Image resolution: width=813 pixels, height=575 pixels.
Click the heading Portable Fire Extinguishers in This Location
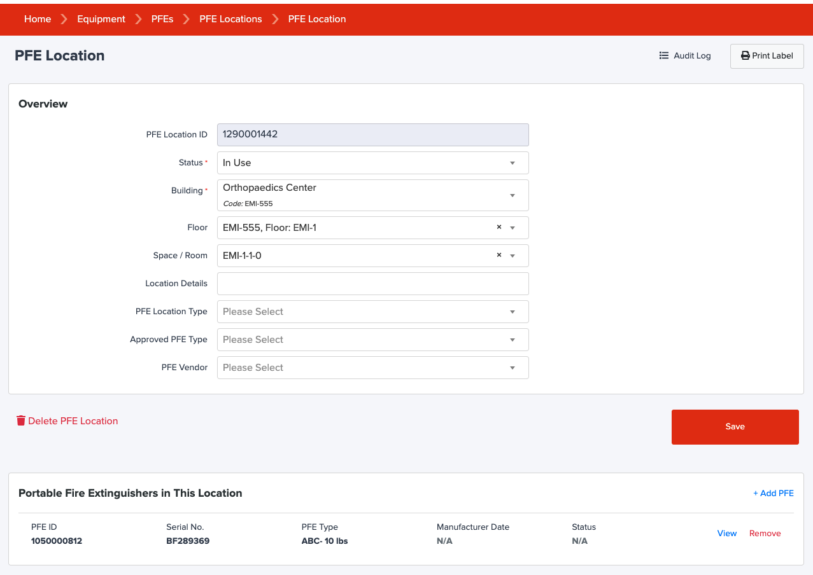[131, 493]
